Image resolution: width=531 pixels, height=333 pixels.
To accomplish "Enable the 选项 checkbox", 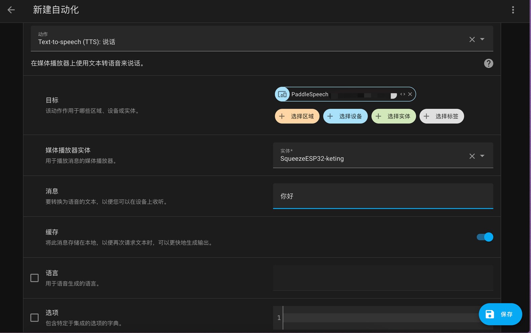I will pyautogui.click(x=35, y=318).
